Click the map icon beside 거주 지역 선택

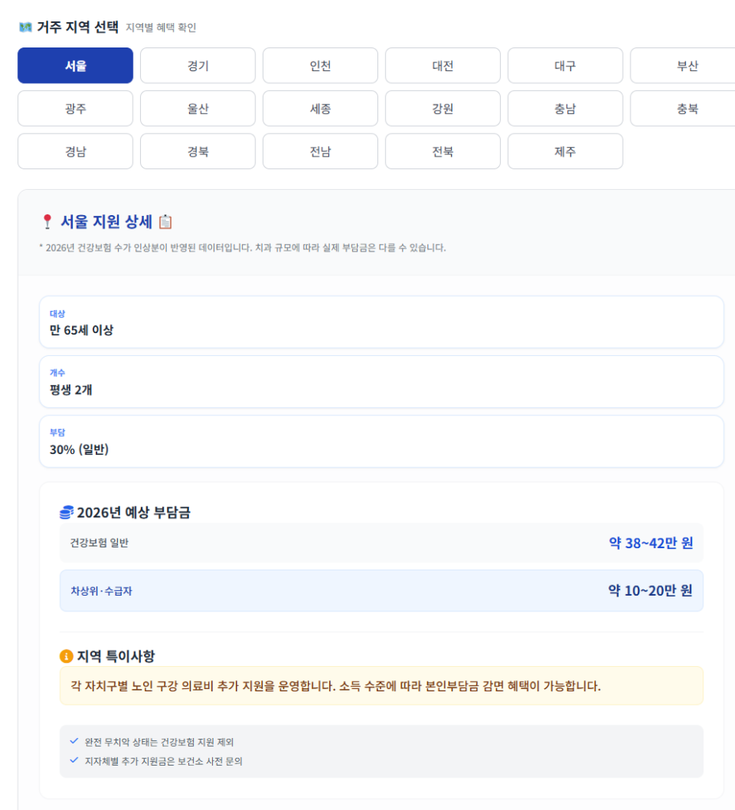click(25, 28)
